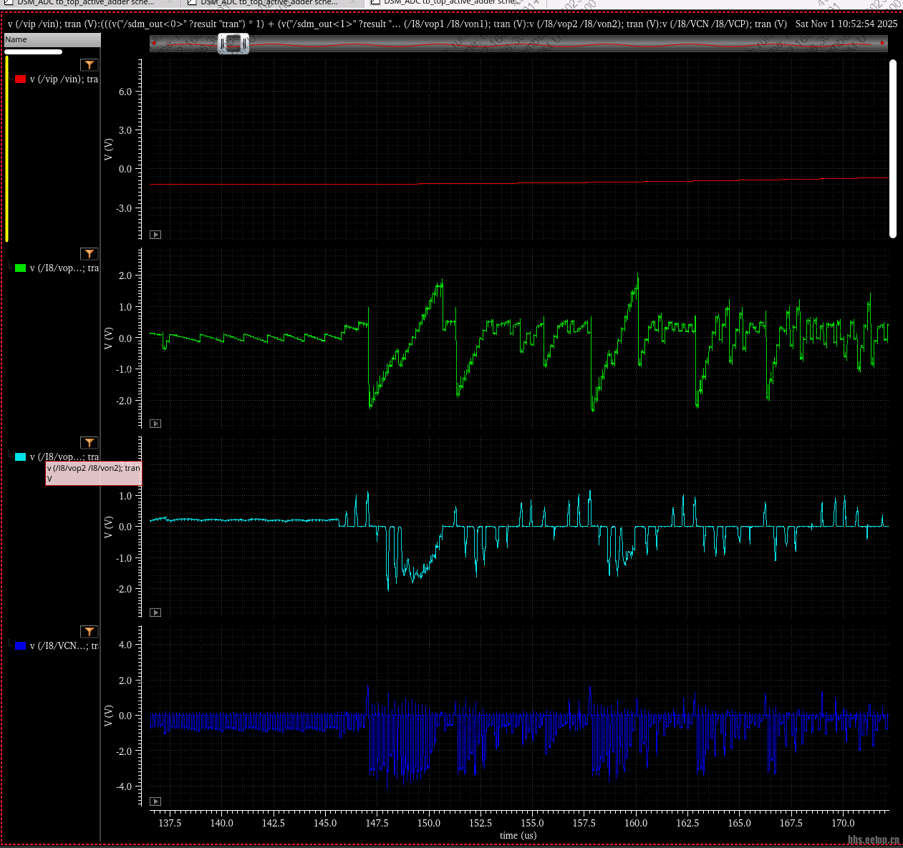Select the green color swatch of the vop1 trace

coord(21,268)
